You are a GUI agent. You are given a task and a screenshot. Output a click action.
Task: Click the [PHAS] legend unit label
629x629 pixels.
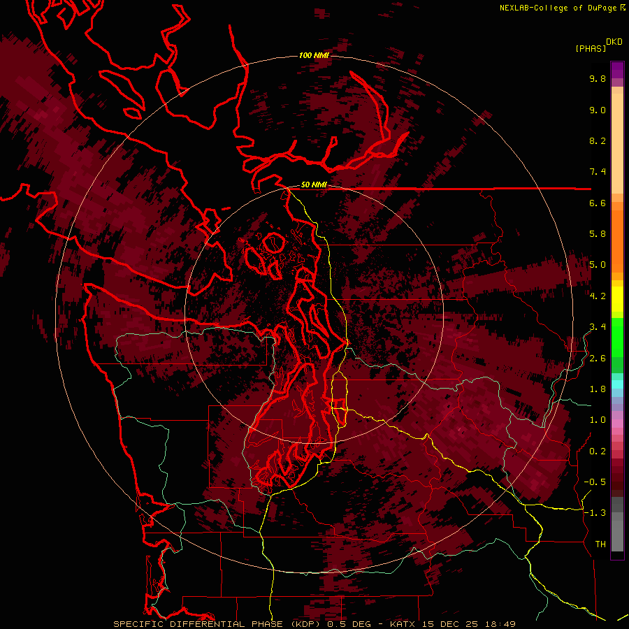[591, 48]
